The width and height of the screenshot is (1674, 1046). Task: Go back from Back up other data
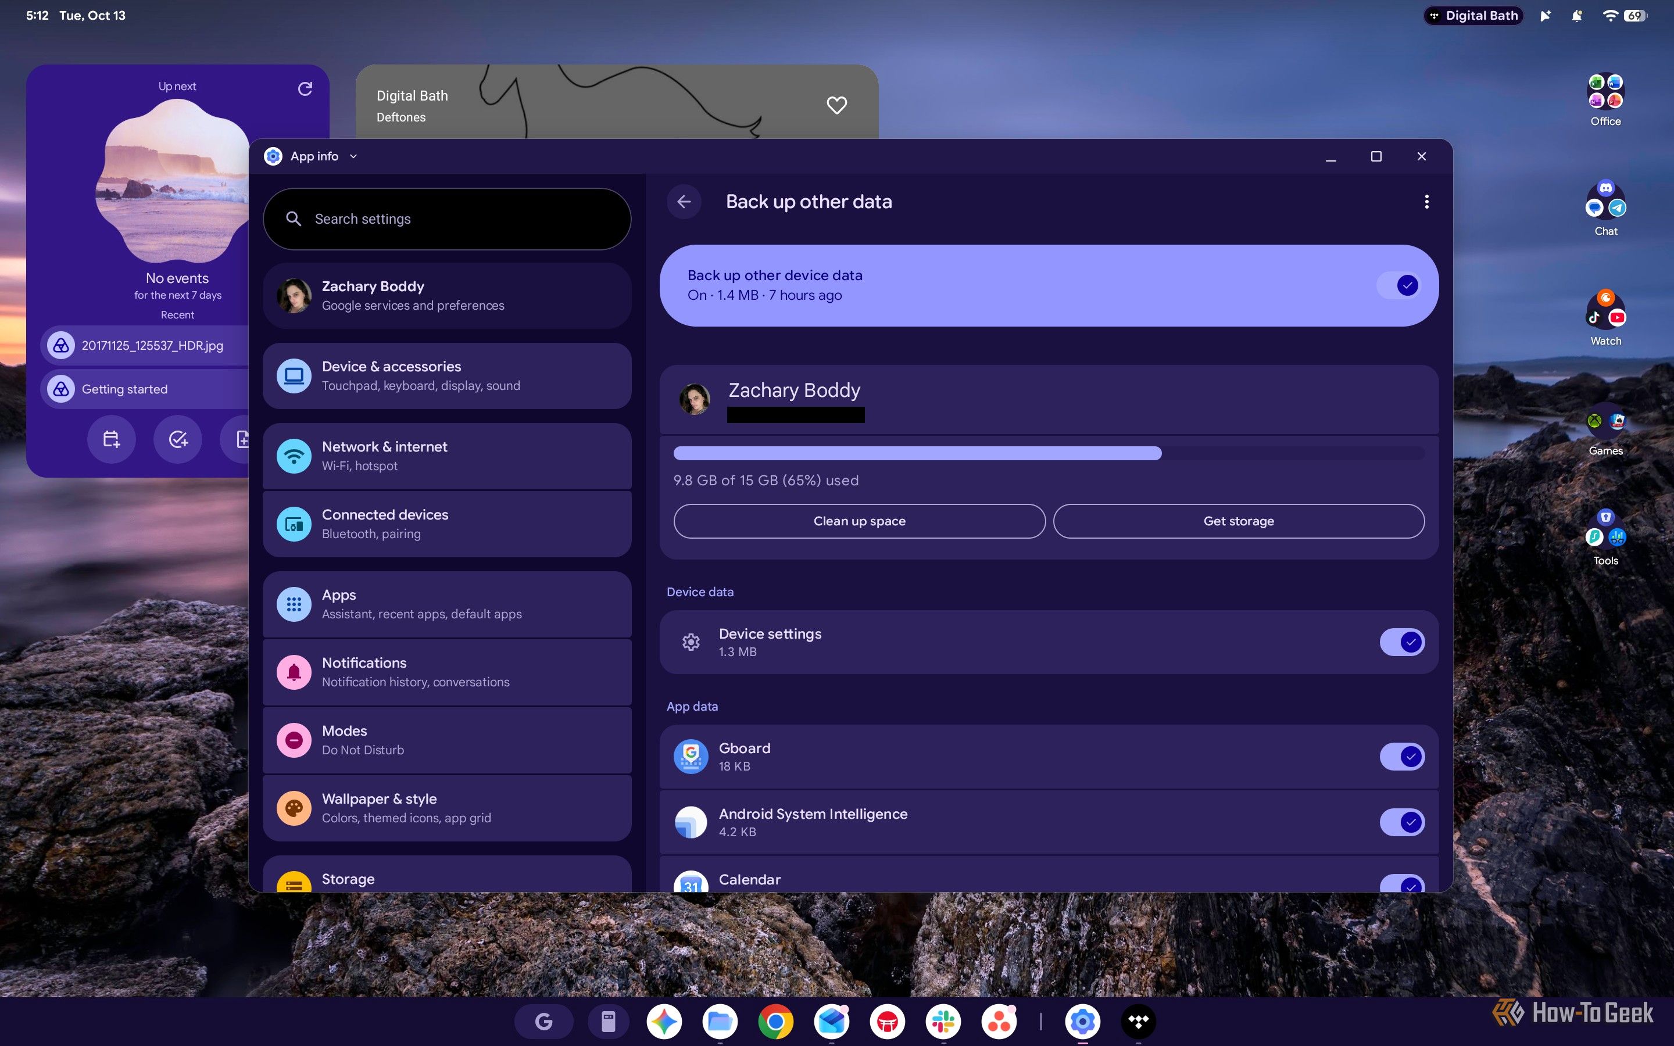pyautogui.click(x=684, y=201)
